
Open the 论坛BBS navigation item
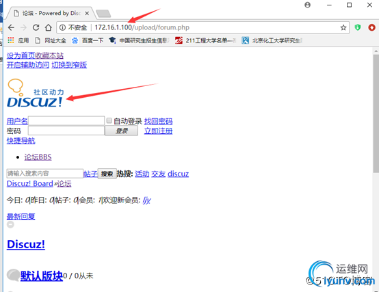38,157
